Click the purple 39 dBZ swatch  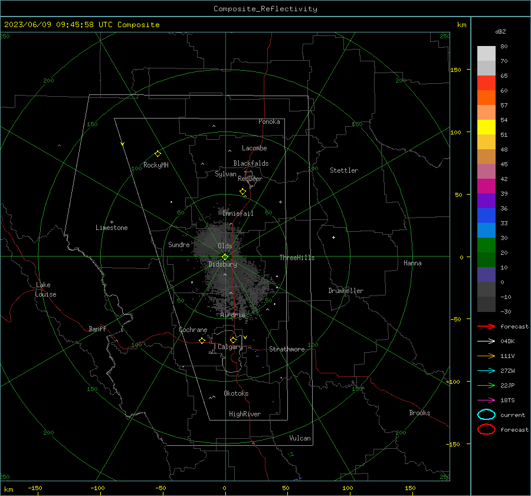coord(486,201)
